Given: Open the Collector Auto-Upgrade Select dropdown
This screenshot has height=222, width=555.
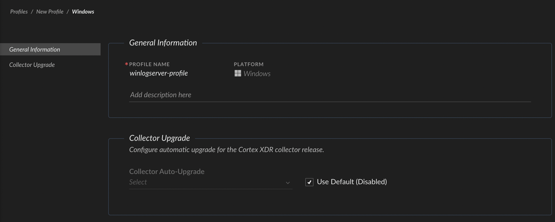Looking at the screenshot, I should (206, 182).
